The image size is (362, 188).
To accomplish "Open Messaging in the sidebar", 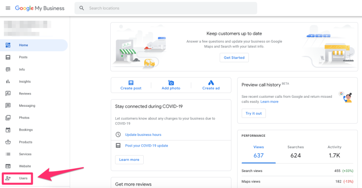I will [x=27, y=106].
